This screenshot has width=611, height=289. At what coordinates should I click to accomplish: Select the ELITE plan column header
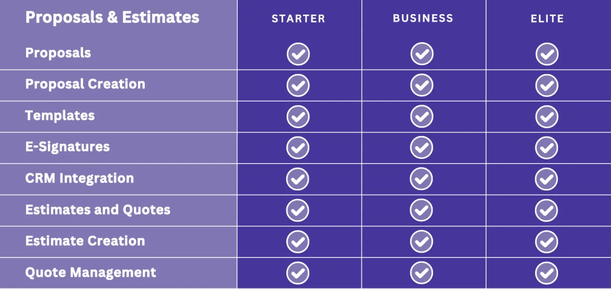point(547,19)
